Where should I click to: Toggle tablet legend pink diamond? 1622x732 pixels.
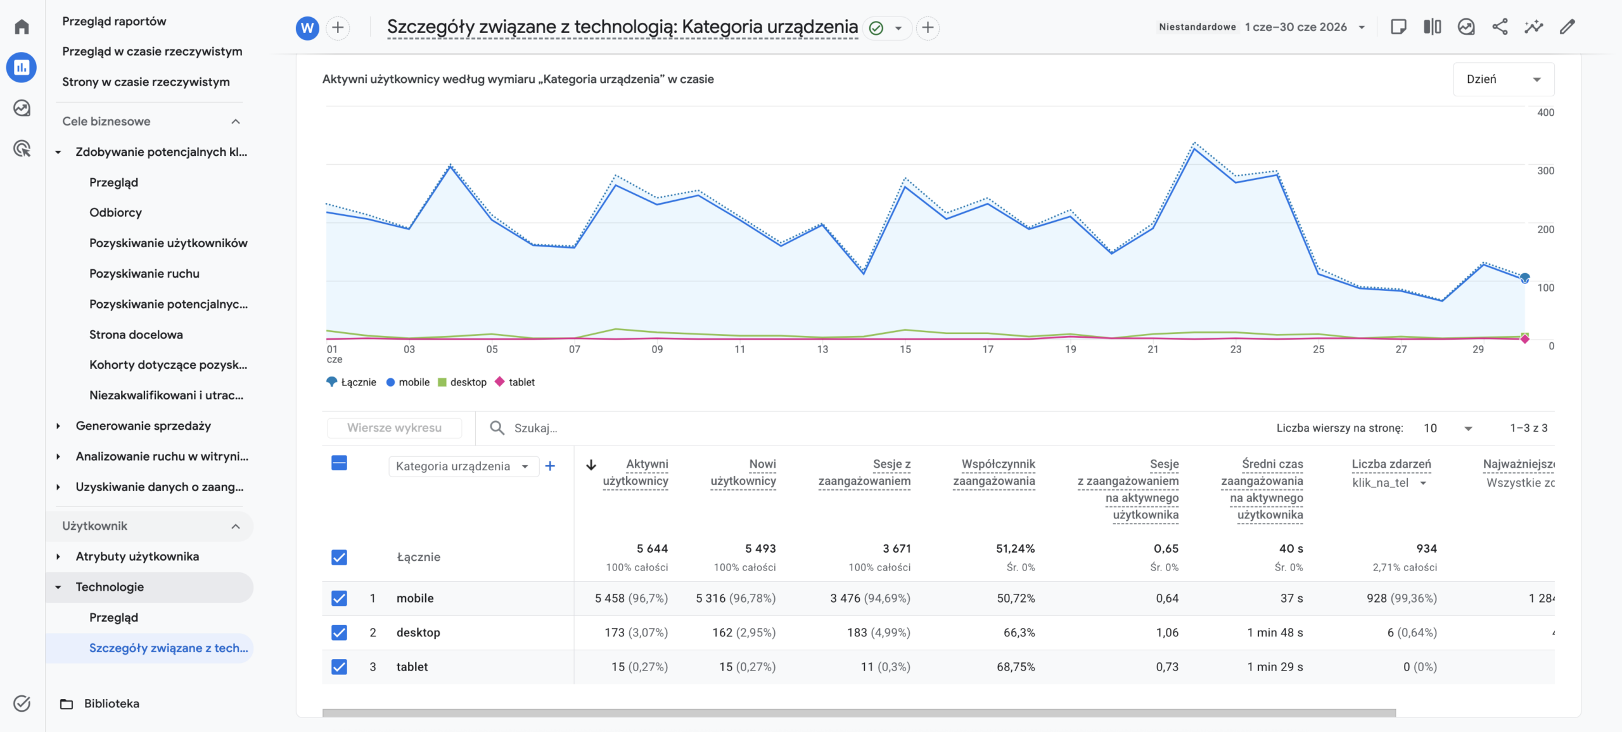pyautogui.click(x=499, y=382)
